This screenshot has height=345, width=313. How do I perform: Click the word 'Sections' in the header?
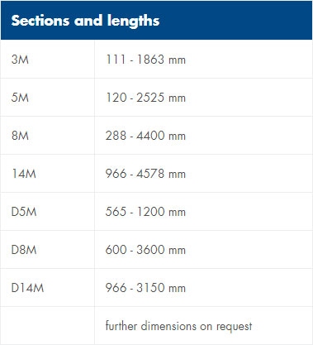(40, 21)
